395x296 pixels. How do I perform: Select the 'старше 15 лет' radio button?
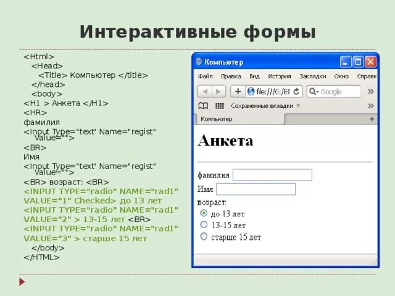pos(204,236)
